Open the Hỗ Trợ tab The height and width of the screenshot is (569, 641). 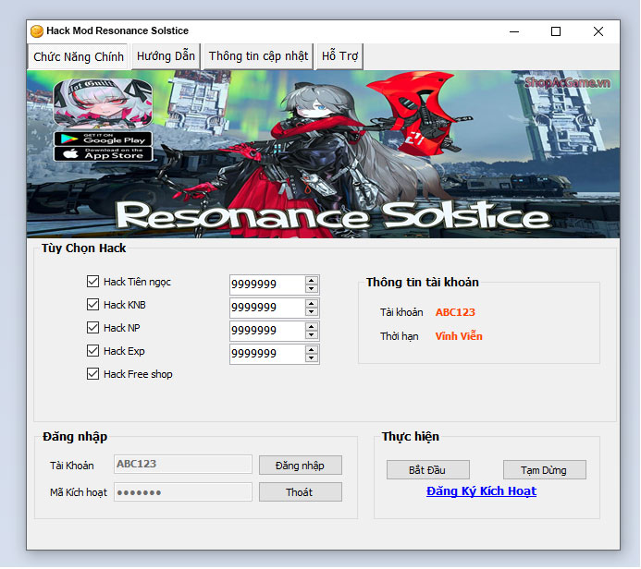[339, 56]
